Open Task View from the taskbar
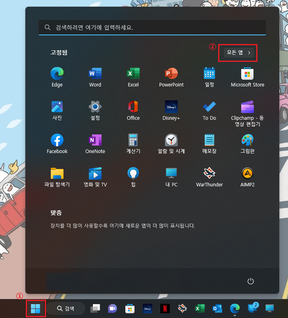 [95, 308]
